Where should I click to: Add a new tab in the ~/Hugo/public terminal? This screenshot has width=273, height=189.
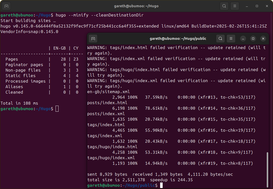click(x=93, y=39)
